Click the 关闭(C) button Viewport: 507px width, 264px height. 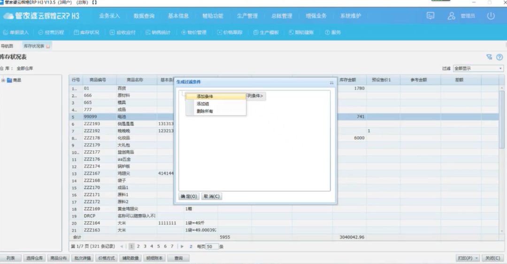tap(493, 258)
